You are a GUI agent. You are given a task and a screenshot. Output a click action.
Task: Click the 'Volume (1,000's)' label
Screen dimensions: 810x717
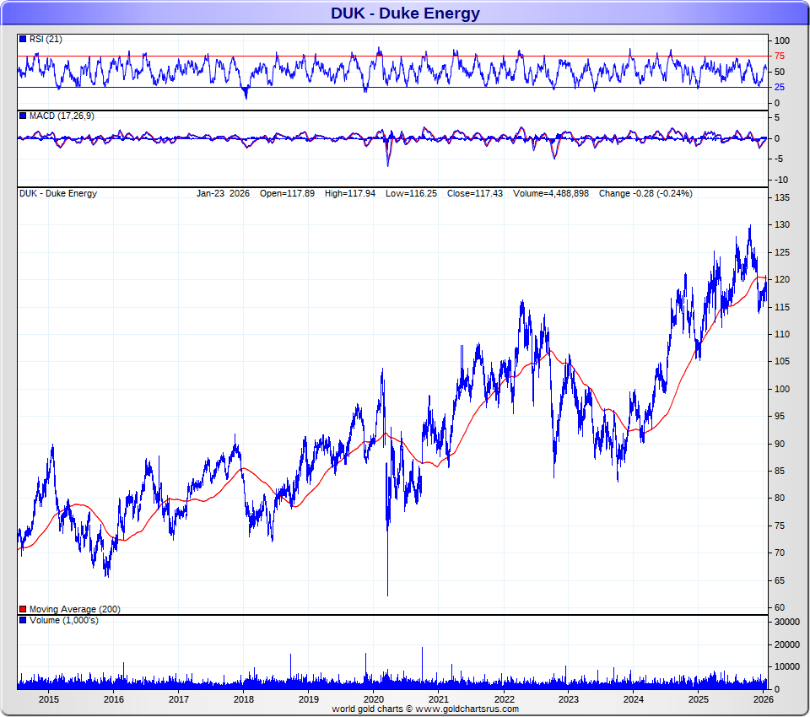coord(63,620)
